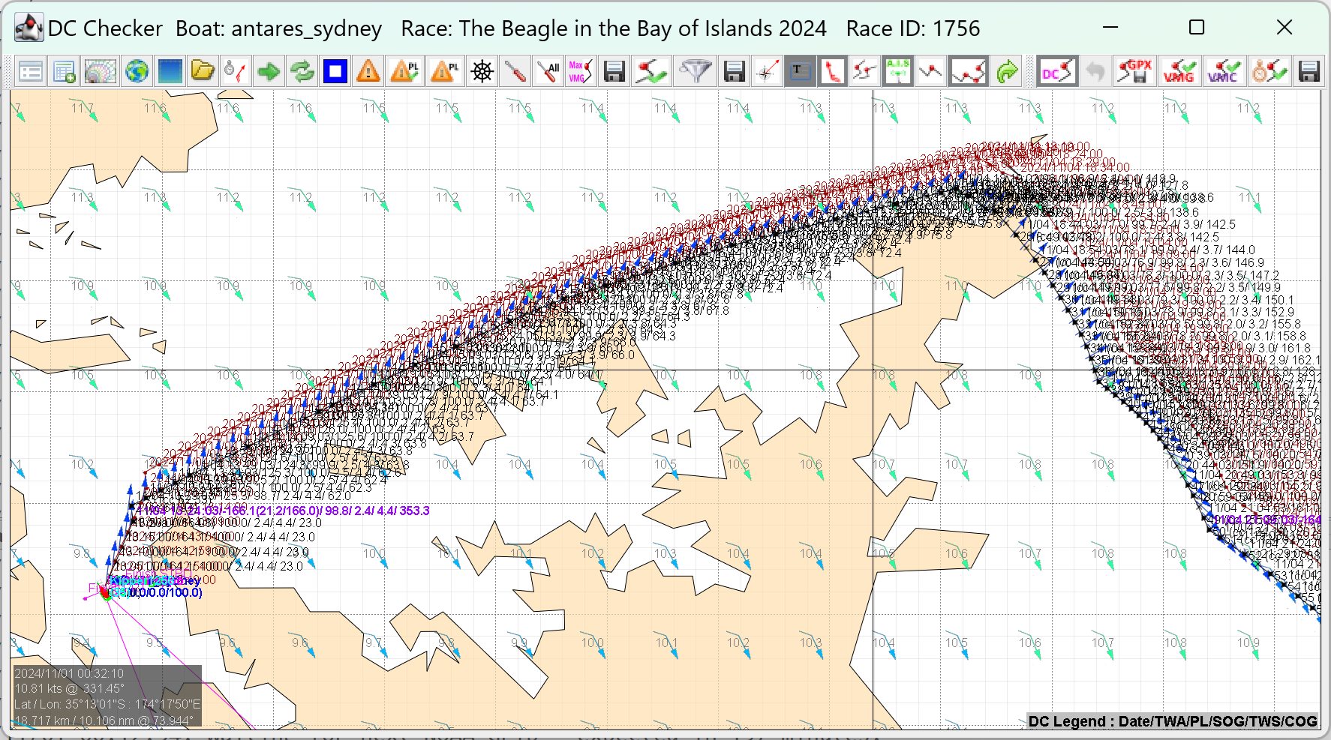Click the curved green forward arrow icon
The width and height of the screenshot is (1331, 740).
click(x=1007, y=72)
